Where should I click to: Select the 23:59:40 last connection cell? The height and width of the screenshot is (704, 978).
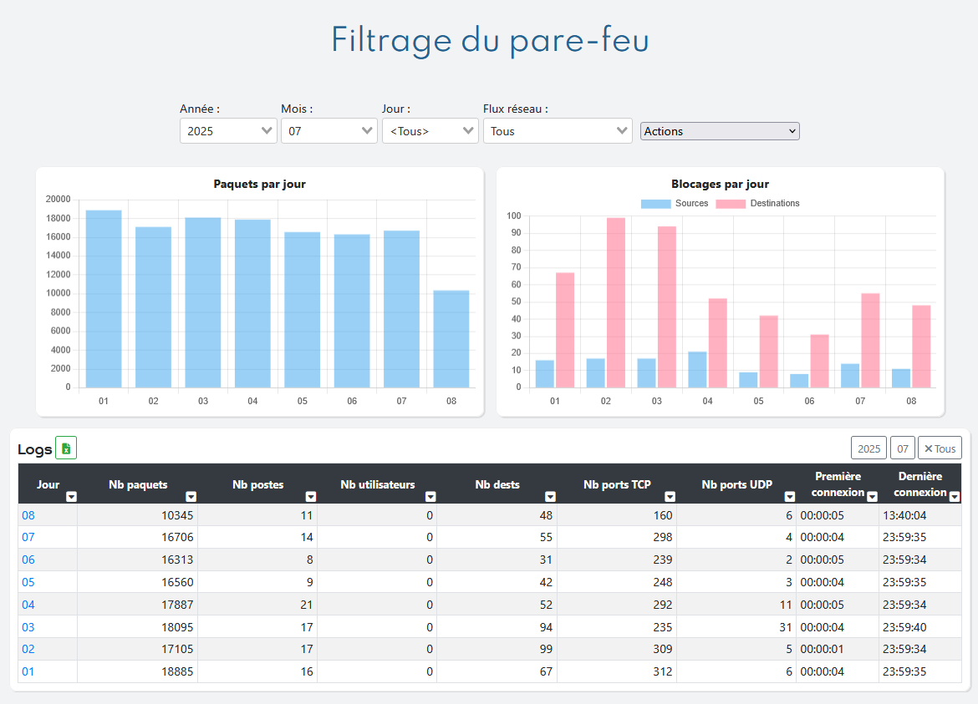920,626
